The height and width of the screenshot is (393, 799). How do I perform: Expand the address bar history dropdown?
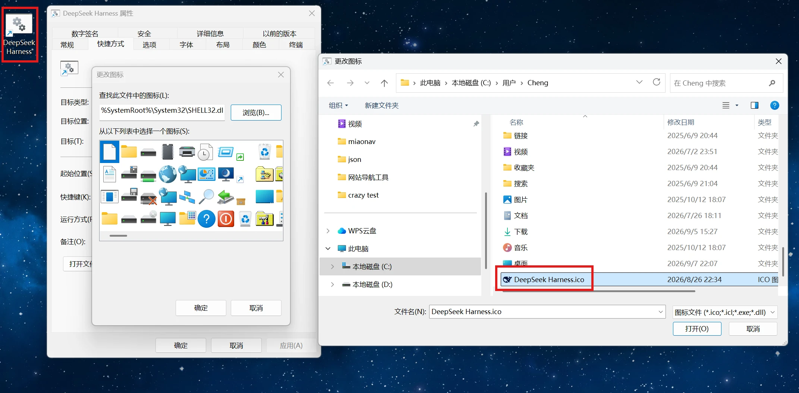click(x=639, y=82)
